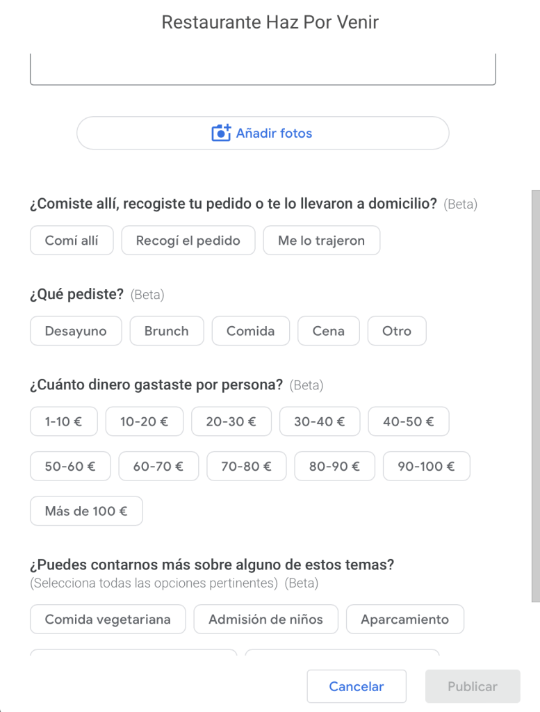Image resolution: width=540 pixels, height=712 pixels.
Task: Select 'Me lo trajeron' chip
Action: 322,240
